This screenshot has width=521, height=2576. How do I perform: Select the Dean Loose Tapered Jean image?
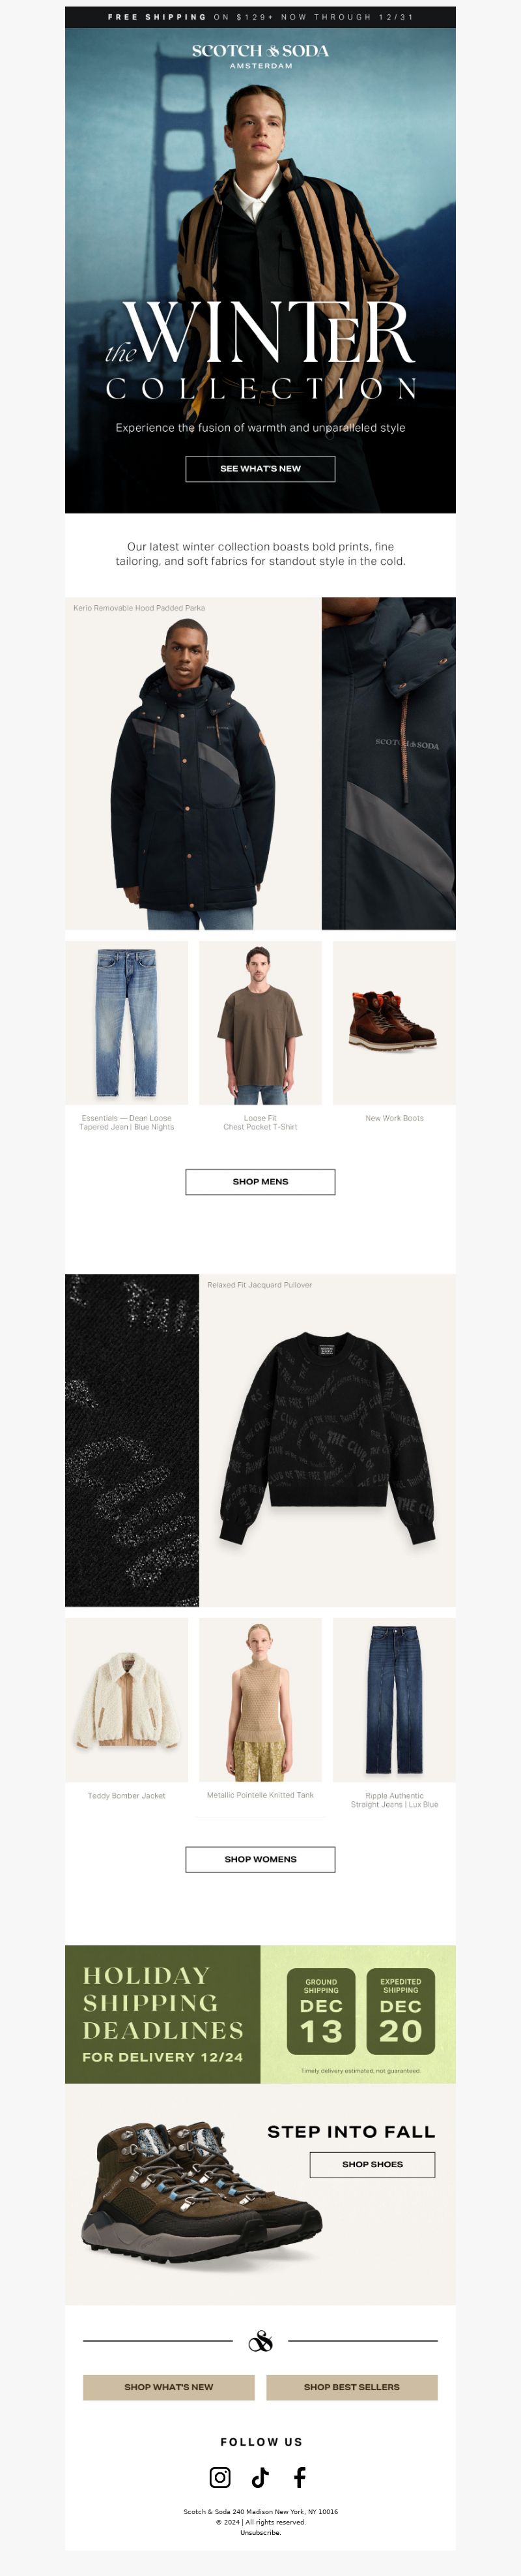click(x=127, y=1022)
